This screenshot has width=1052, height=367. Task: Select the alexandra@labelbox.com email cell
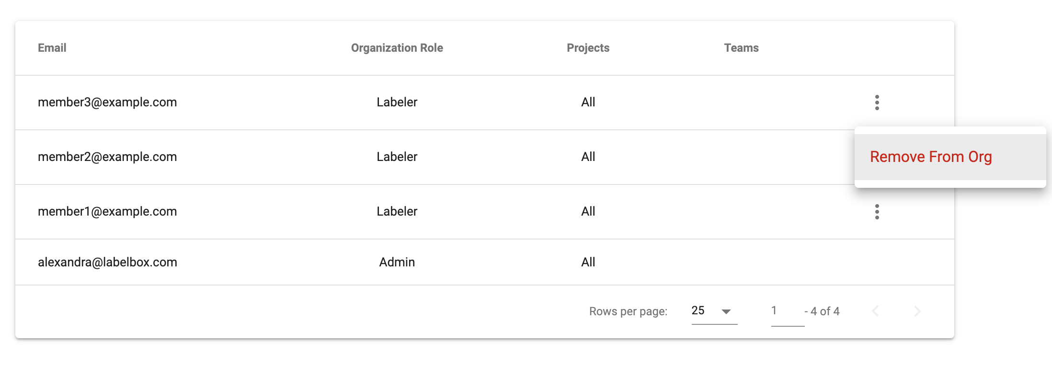(x=107, y=262)
